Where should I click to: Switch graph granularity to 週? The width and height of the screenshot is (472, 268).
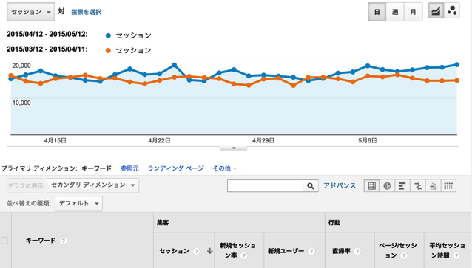tap(395, 12)
